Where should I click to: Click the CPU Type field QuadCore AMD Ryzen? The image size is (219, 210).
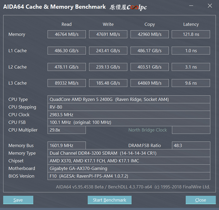tap(129, 99)
